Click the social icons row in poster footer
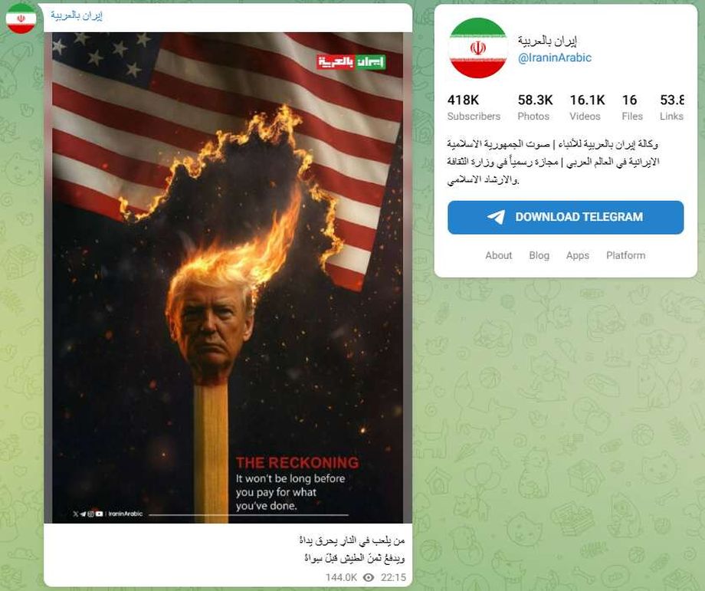Image resolution: width=705 pixels, height=591 pixels. [x=88, y=514]
